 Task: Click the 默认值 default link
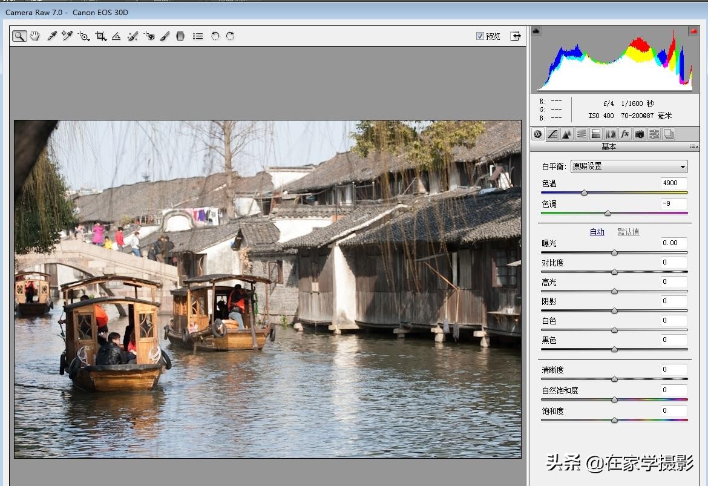click(628, 232)
